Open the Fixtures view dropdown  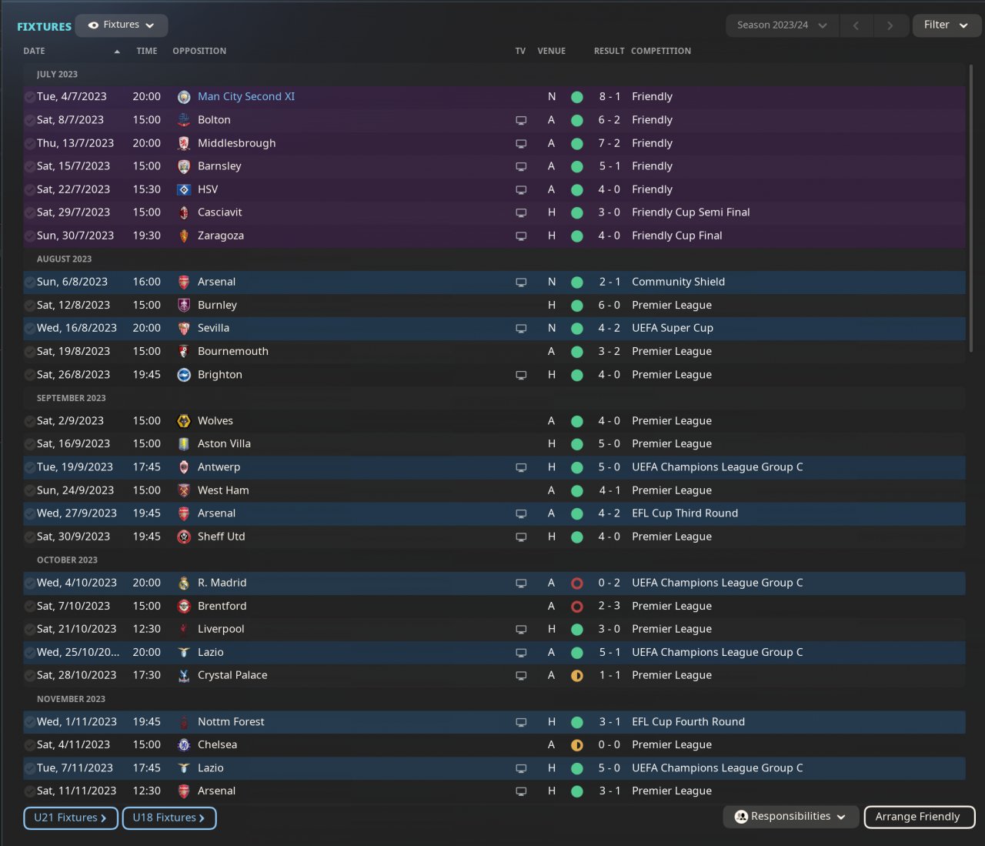pyautogui.click(x=122, y=25)
